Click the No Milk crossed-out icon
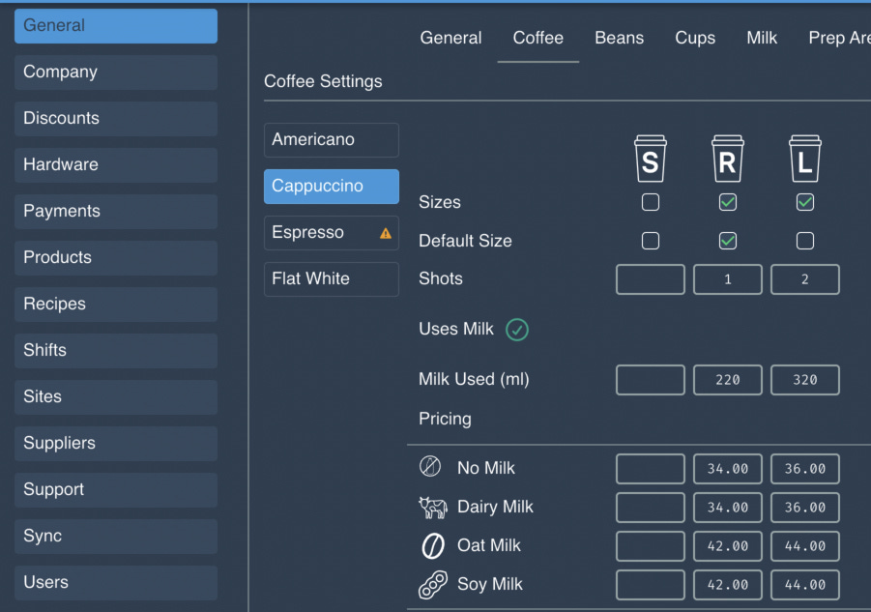This screenshot has width=871, height=612. pos(430,467)
